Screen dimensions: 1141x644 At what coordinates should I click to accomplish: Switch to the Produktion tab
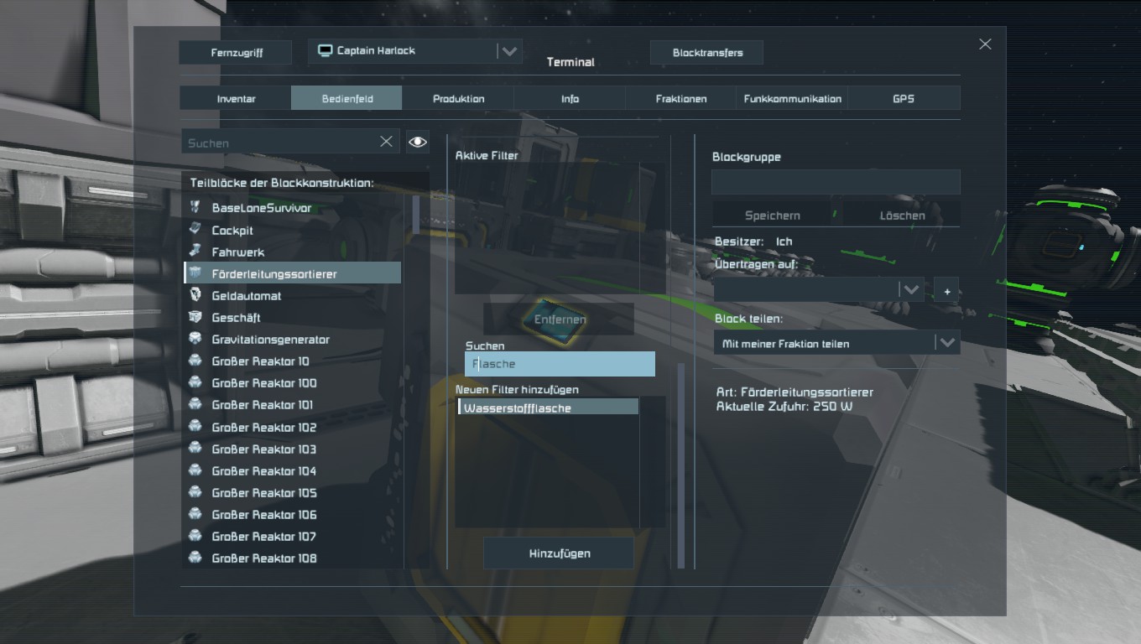(x=458, y=98)
